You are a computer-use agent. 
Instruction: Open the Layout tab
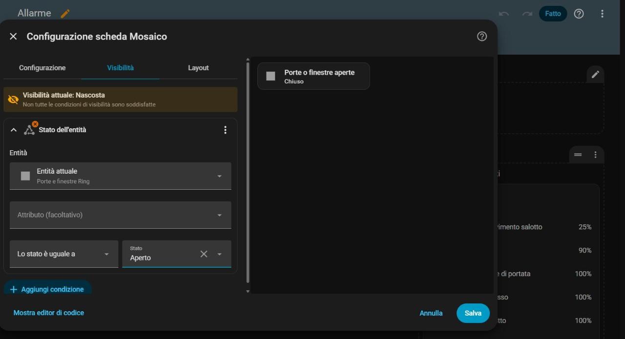198,68
